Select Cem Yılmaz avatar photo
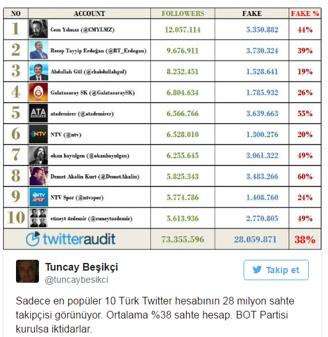Screen dimensions: 328x337 point(38,29)
